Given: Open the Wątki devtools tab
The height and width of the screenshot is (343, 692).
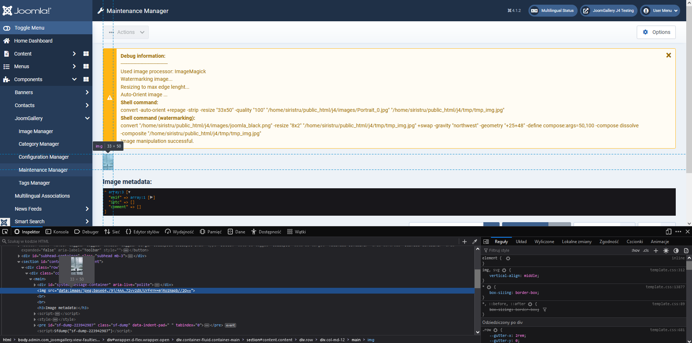Looking at the screenshot, I should coord(296,232).
